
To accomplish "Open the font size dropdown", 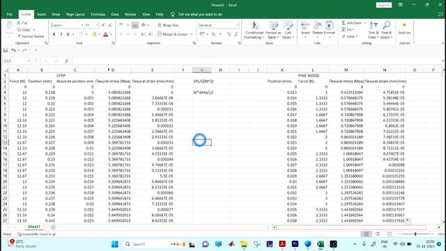I will coord(97,25).
